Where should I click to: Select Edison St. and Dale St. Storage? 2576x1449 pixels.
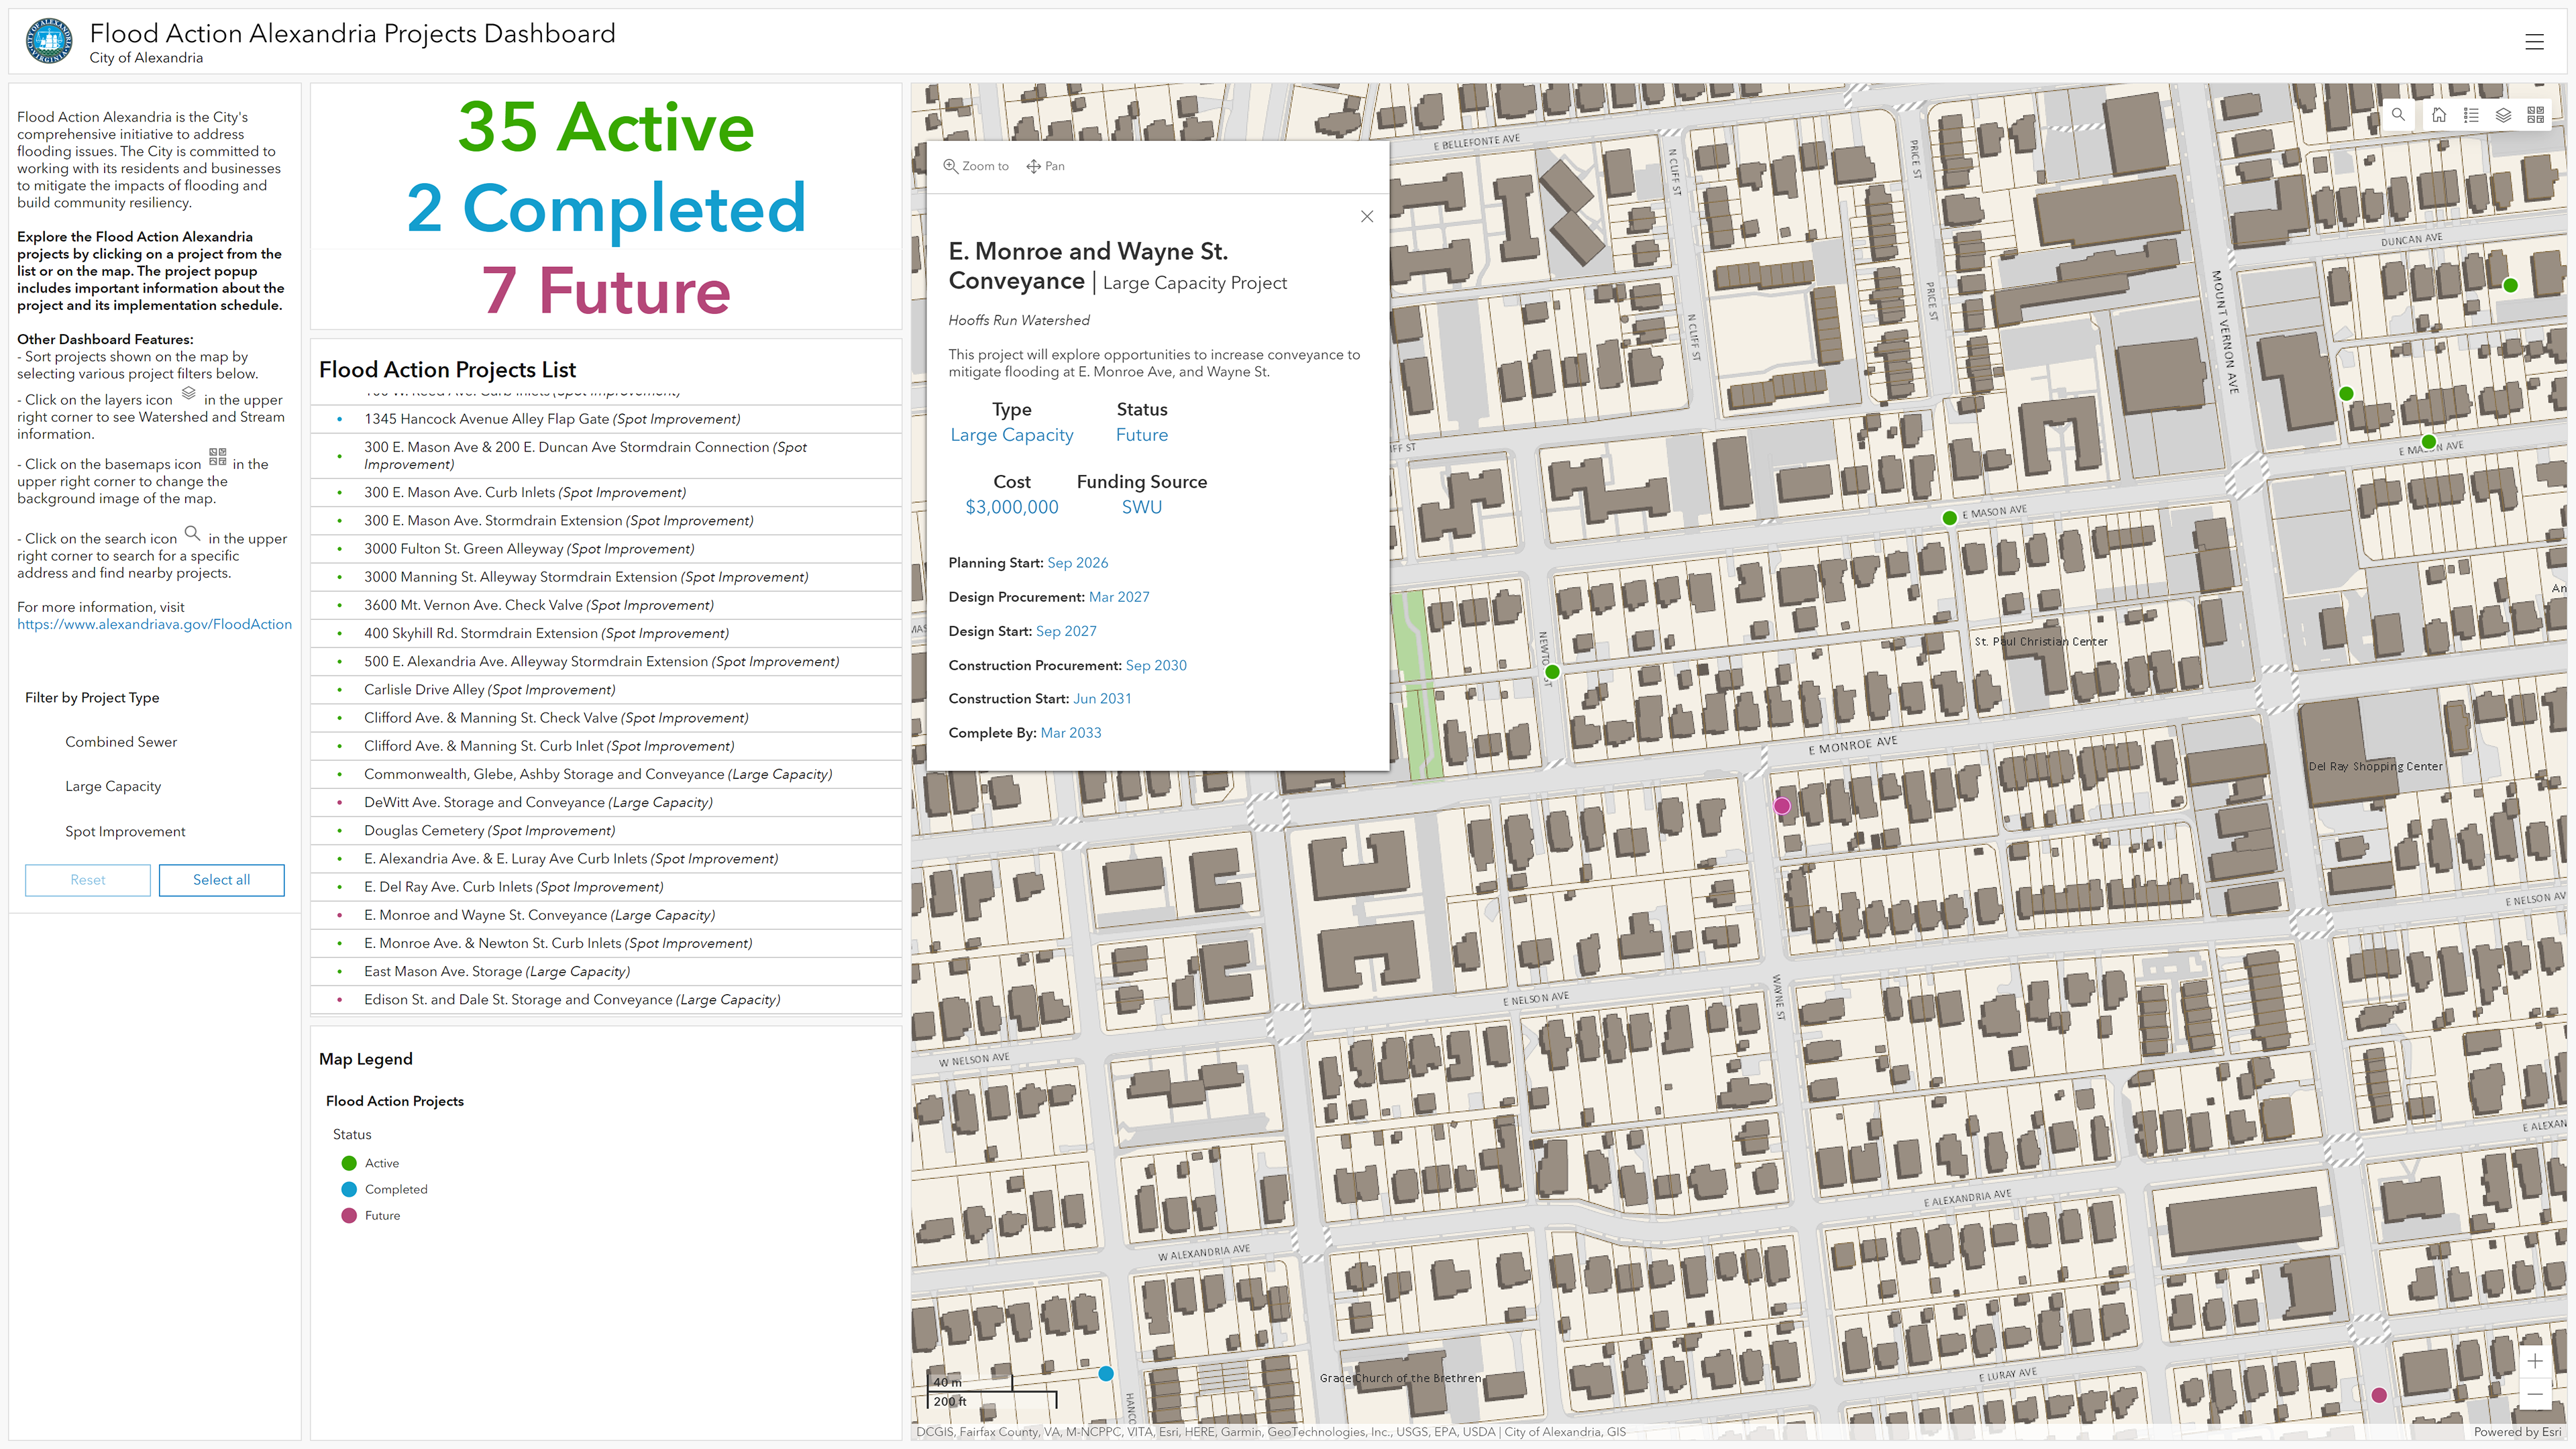click(606, 999)
